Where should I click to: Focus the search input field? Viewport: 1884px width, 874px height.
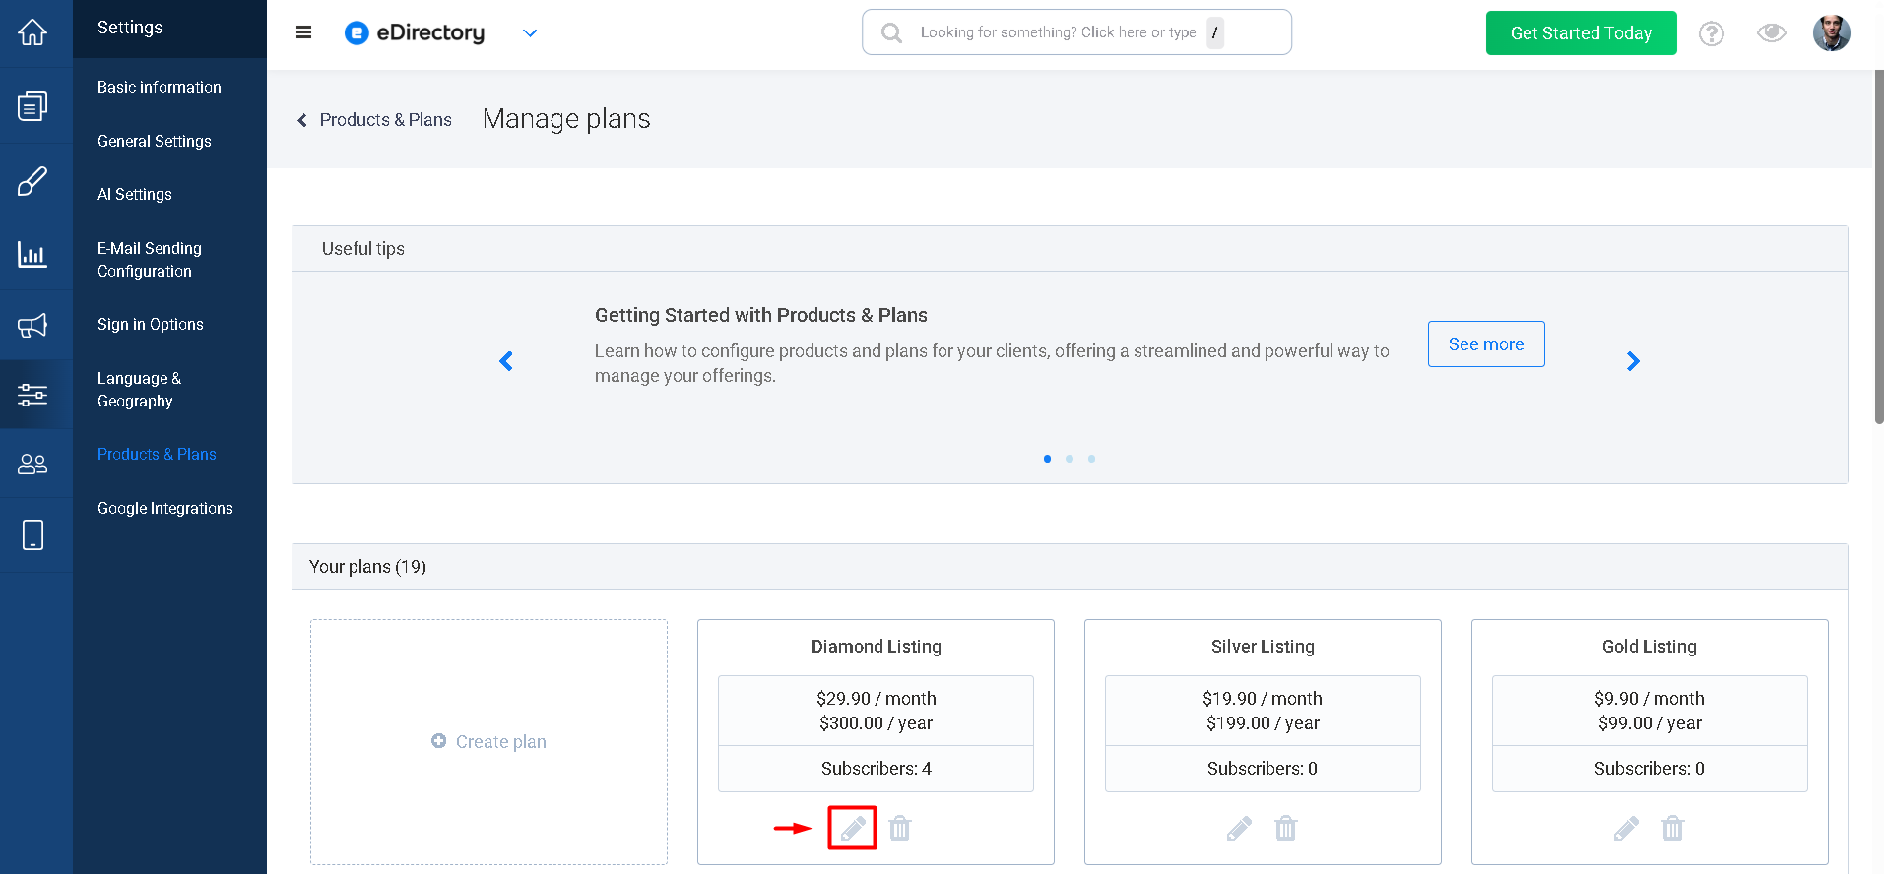1076,32
